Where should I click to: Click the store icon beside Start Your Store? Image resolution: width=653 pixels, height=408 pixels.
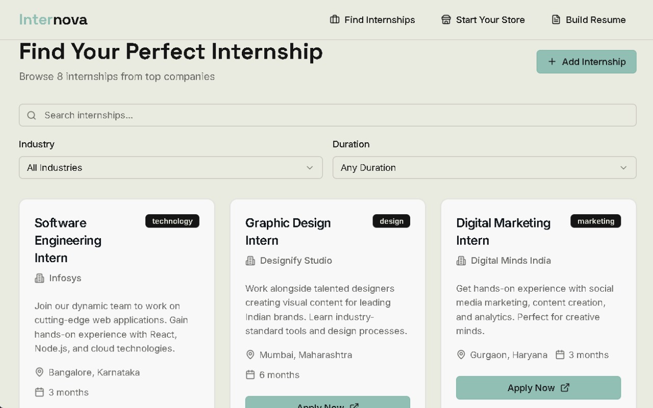pos(446,19)
